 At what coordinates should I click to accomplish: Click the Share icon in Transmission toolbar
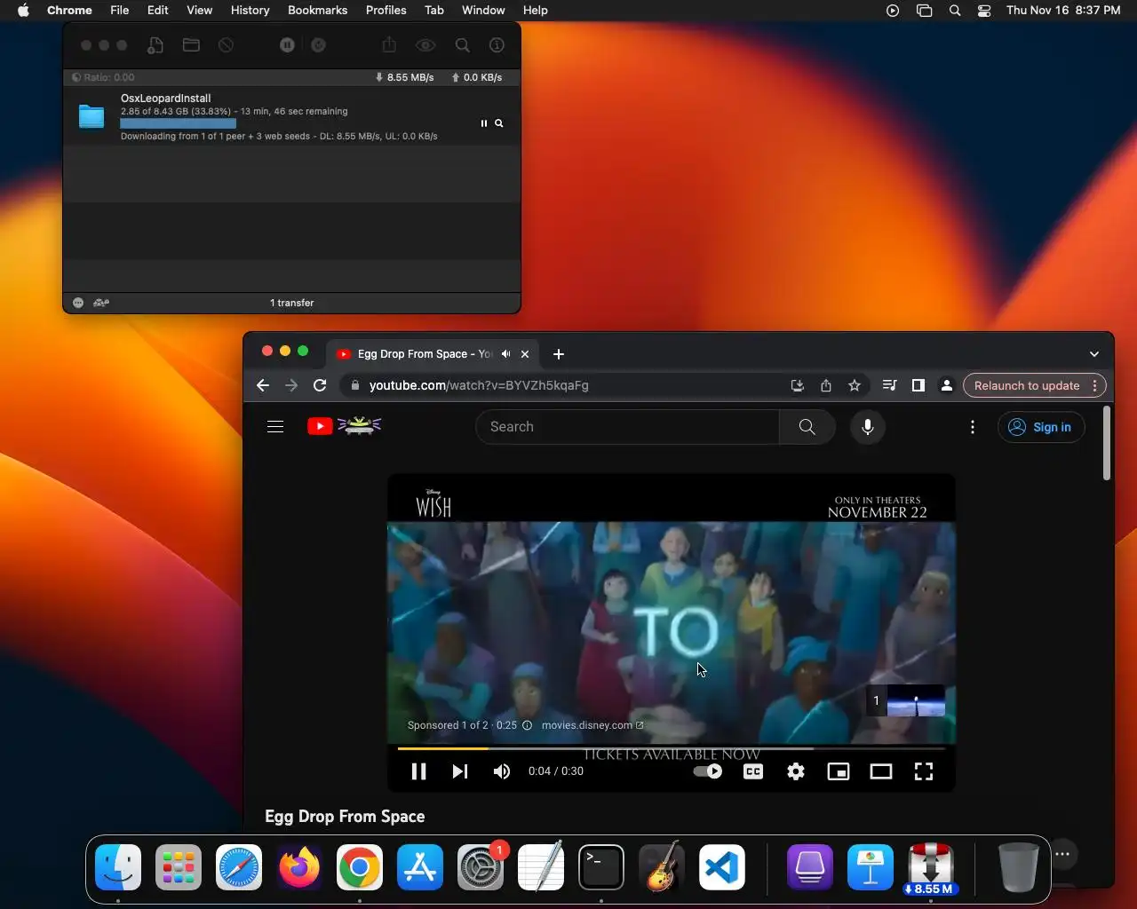pyautogui.click(x=389, y=45)
